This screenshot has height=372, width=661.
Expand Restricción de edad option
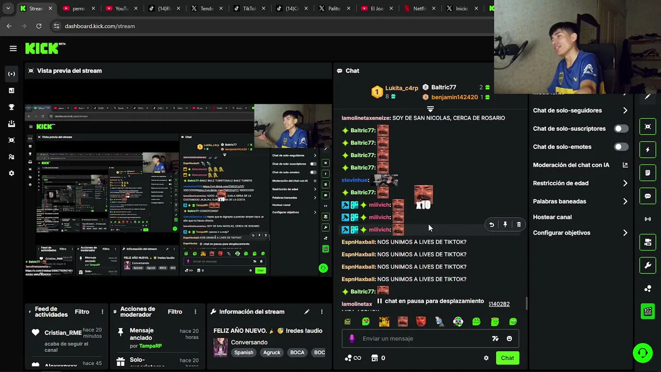[x=580, y=183]
